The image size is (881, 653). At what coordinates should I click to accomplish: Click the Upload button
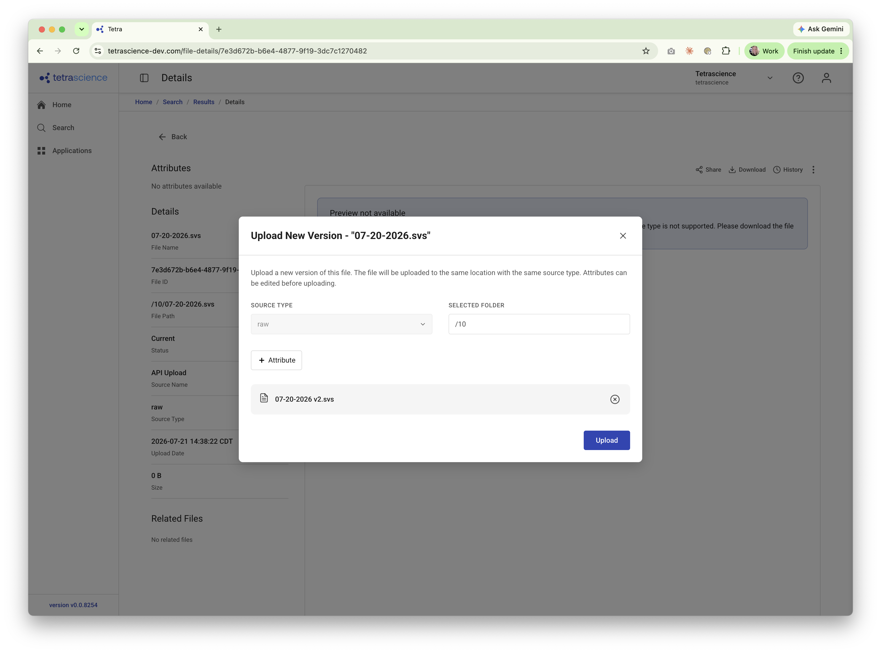[606, 440]
